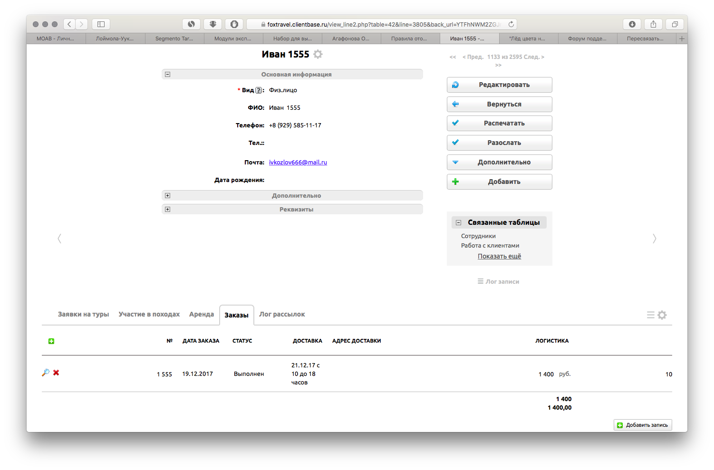
Task: Switch to browser tab Segmento Tar...
Action: 174,38
